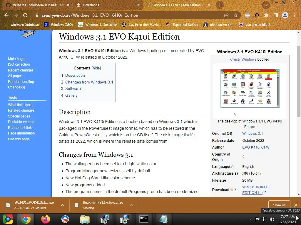301x225 pixels.
Task: Open All pages sidebar link
Action: pyautogui.click(x=15, y=76)
